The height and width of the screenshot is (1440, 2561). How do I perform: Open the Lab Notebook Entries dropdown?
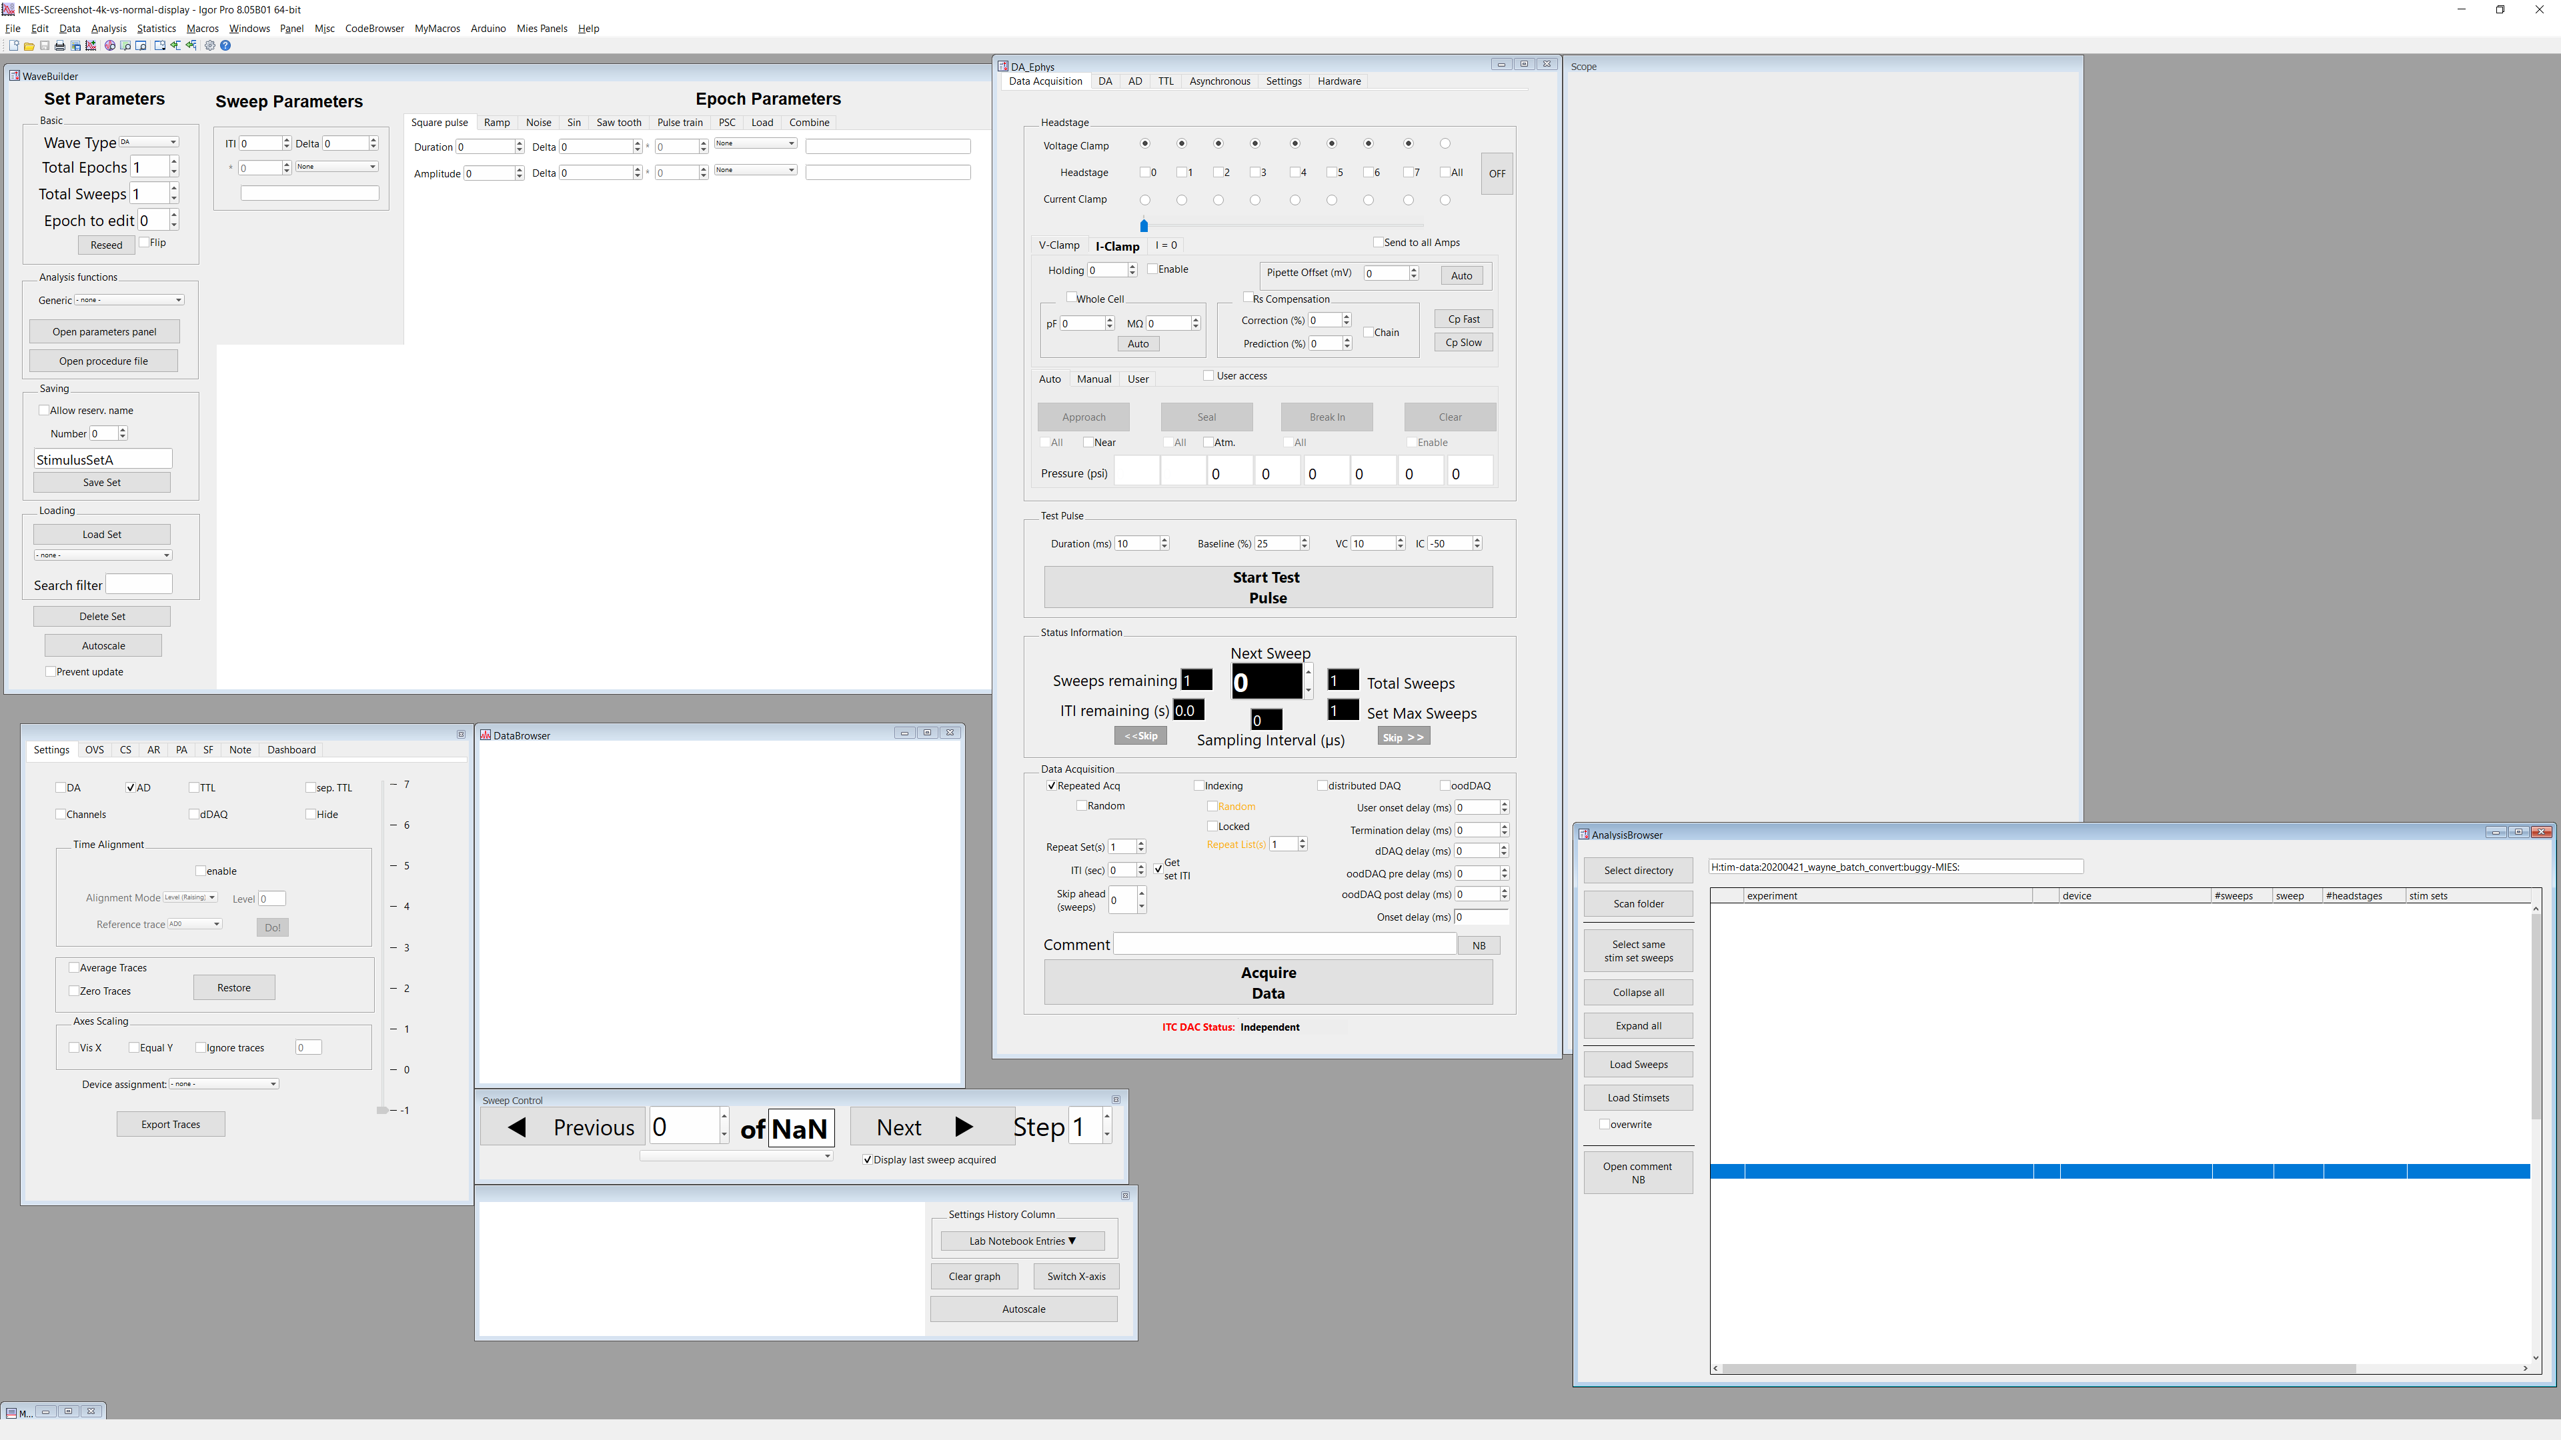1022,1240
